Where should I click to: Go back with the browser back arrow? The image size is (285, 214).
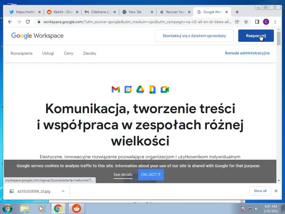pos(10,22)
